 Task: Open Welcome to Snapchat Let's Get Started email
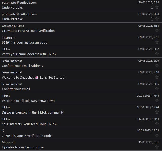pos(33,77)
